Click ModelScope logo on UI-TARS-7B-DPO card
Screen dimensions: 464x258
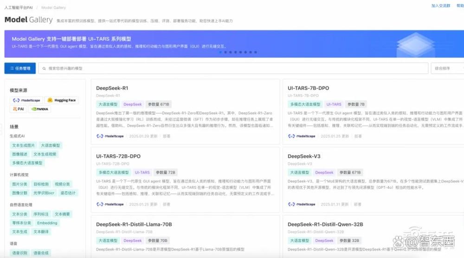click(x=302, y=136)
